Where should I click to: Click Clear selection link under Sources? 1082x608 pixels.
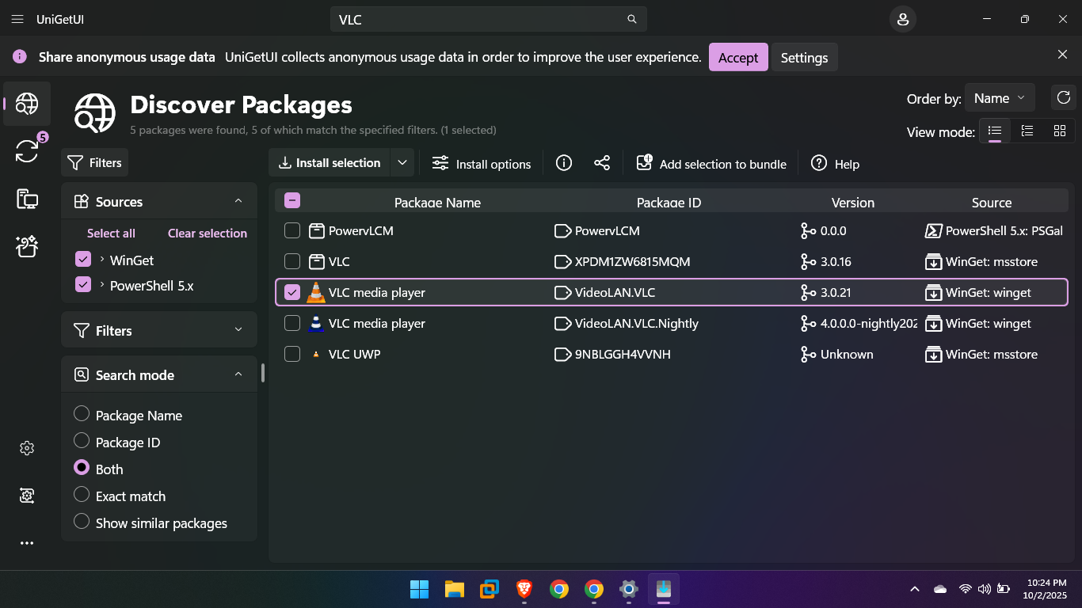[207, 233]
